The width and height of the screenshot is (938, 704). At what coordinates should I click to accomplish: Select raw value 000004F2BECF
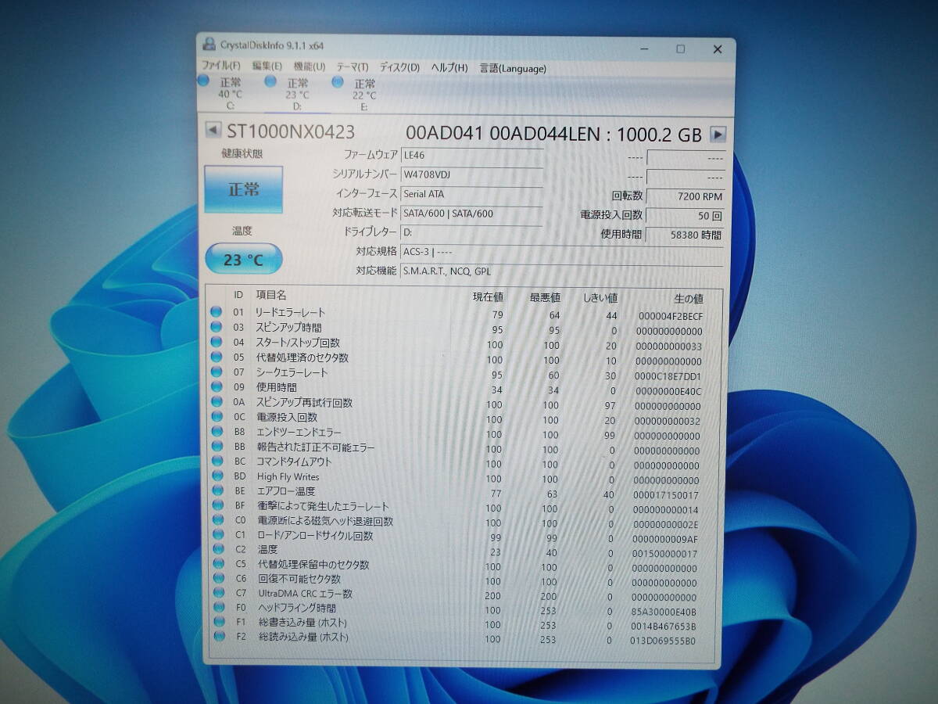point(669,316)
